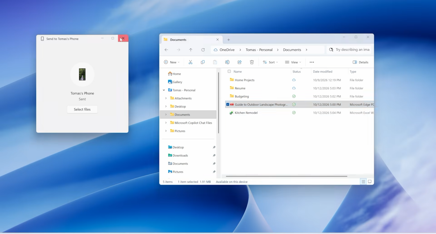Click the Share icon in File Explorer toolbar
Image resolution: width=436 pixels, height=234 pixels.
tap(240, 62)
